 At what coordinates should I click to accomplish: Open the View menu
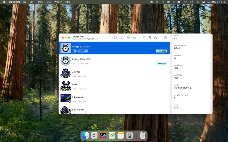(x=49, y=2)
